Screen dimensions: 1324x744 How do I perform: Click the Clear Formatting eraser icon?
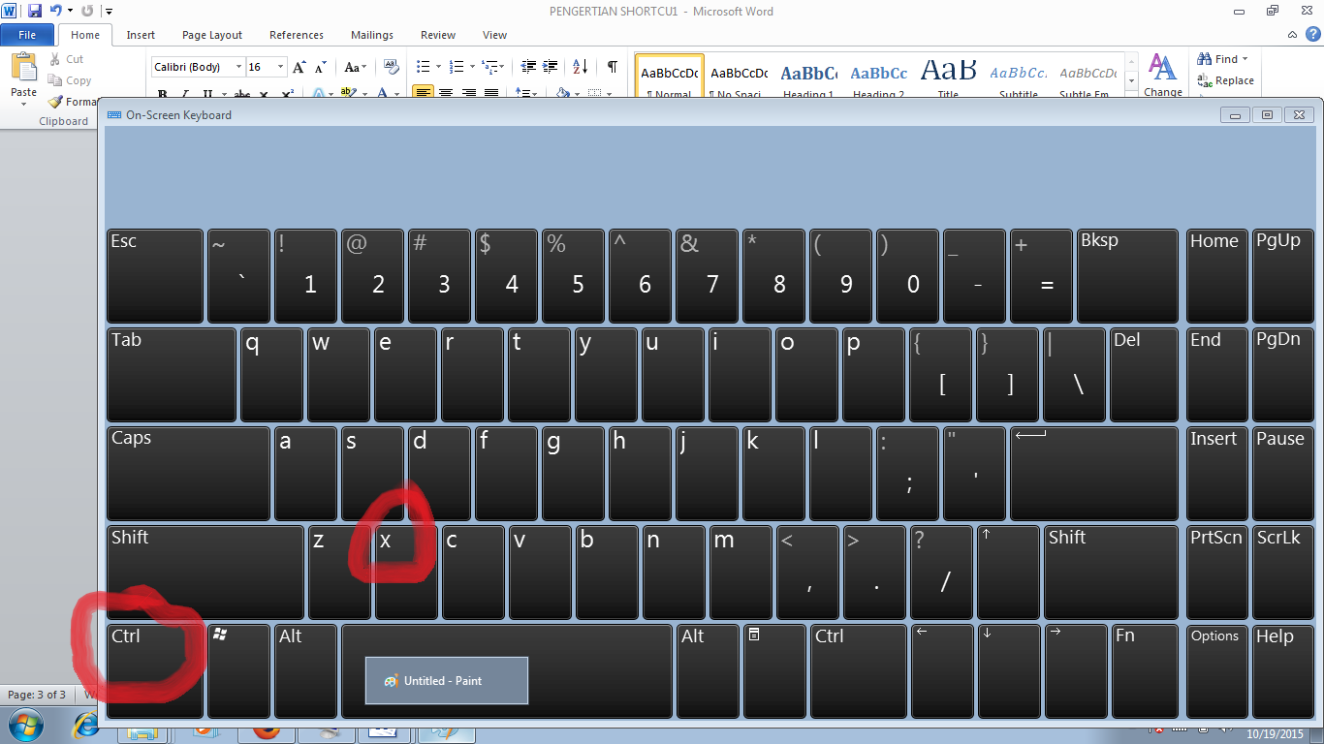pos(392,67)
